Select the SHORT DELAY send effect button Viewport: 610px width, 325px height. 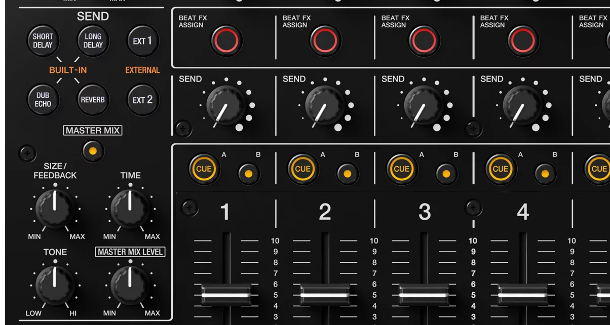click(43, 40)
